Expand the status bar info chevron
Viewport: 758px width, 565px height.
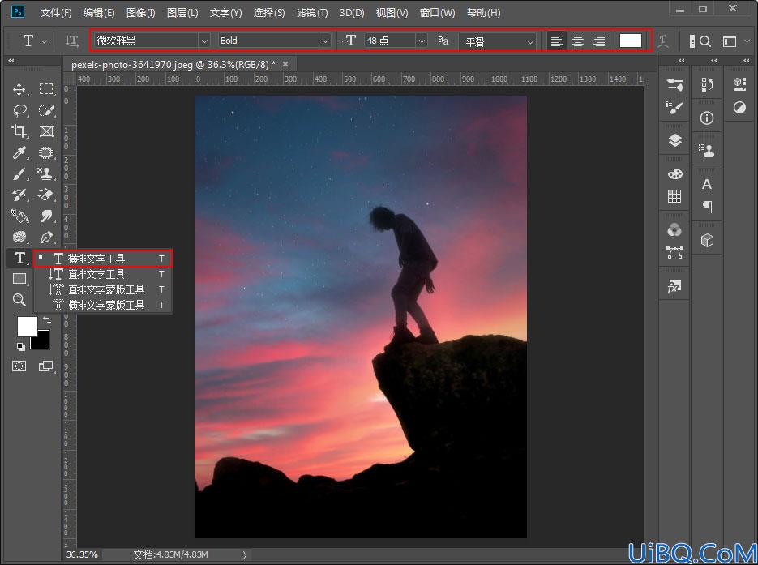click(x=245, y=555)
